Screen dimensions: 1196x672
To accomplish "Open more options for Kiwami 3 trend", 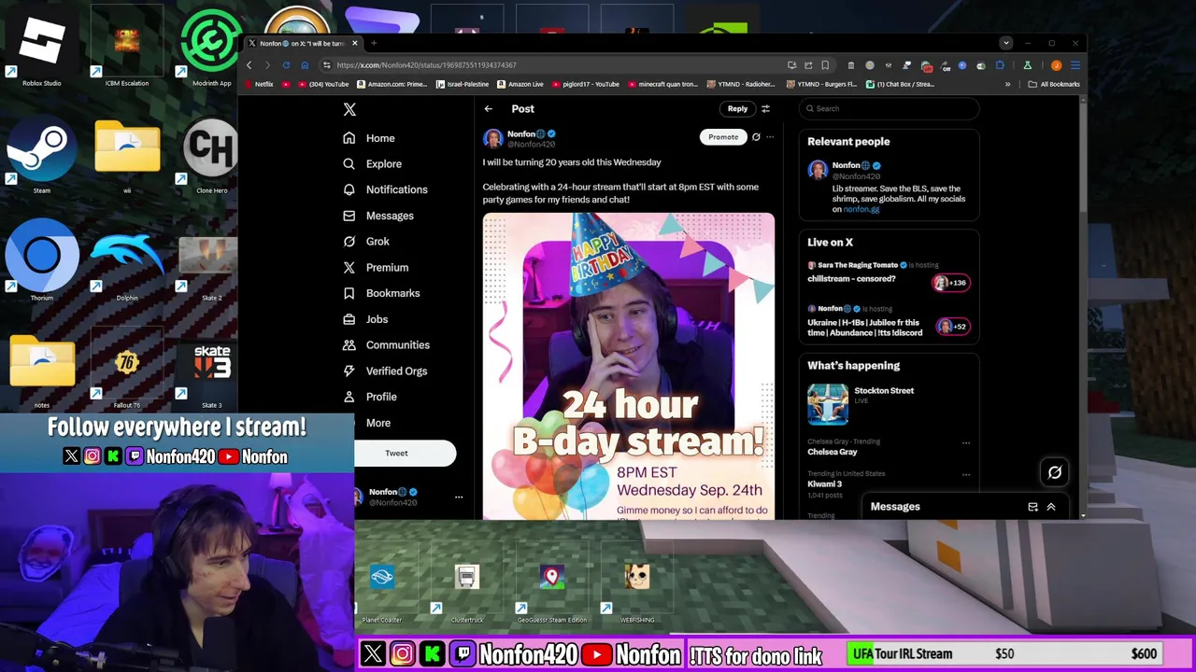I will (966, 474).
